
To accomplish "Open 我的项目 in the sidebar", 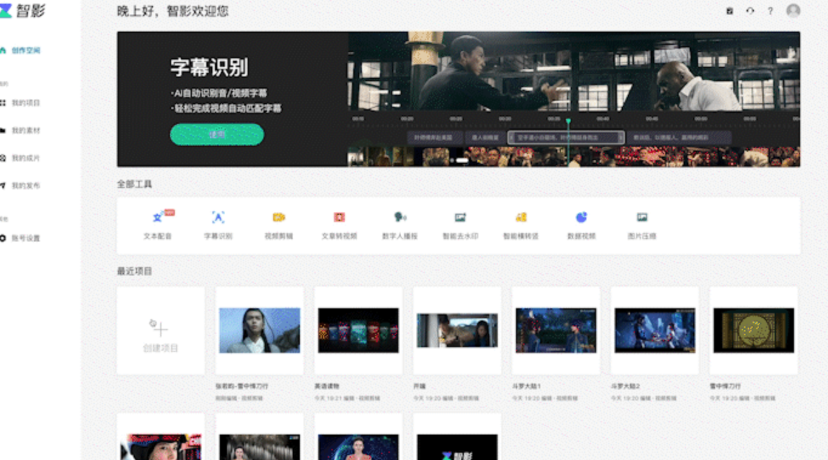I will pos(21,103).
